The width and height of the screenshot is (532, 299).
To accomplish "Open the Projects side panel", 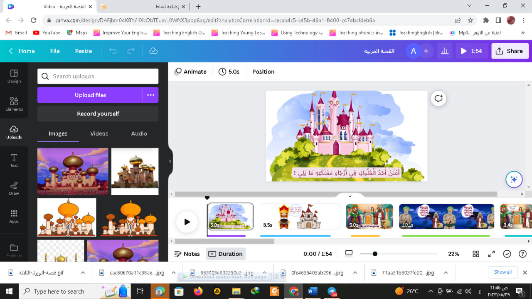I will coord(14,250).
